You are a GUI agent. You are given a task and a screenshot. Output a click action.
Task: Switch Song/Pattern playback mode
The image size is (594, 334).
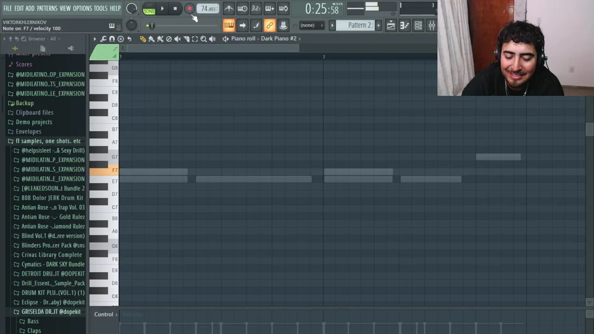point(149,9)
